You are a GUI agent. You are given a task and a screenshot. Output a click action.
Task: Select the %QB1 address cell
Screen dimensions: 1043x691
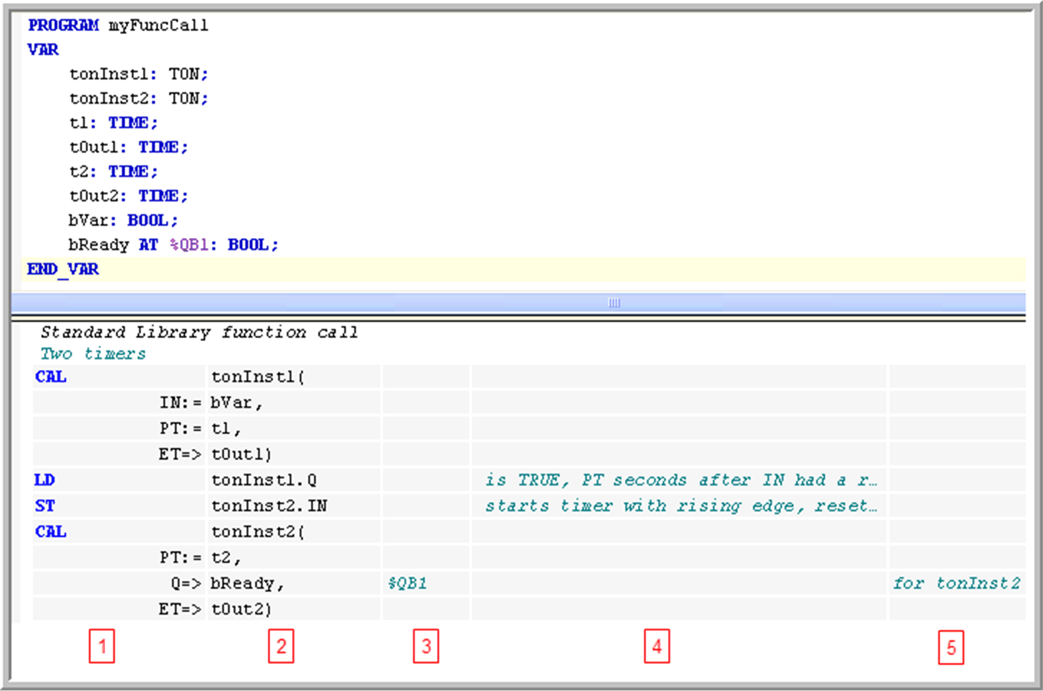(x=407, y=583)
